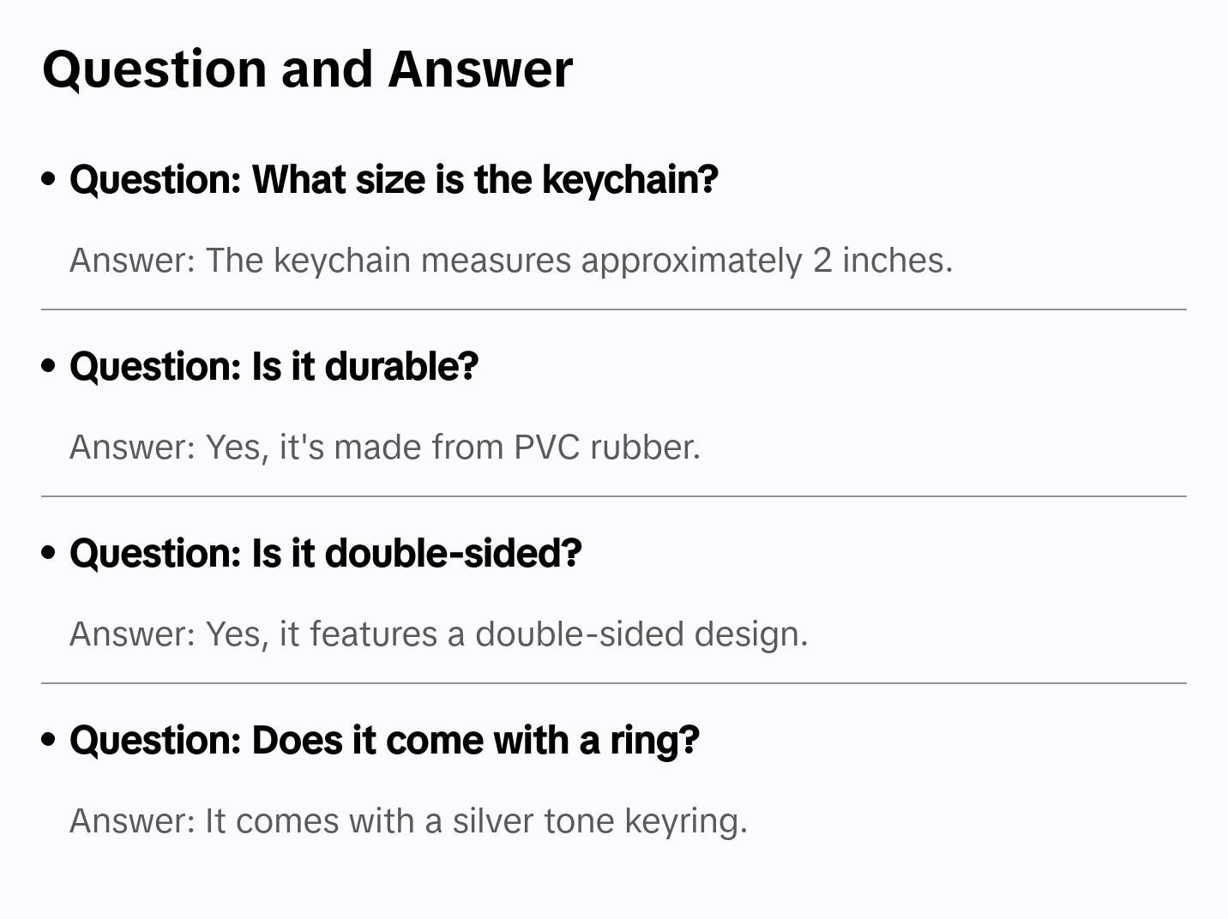Viewport: 1228px width, 919px height.
Task: Click the divider line under the double-sided answer
Action: pyautogui.click(x=614, y=683)
